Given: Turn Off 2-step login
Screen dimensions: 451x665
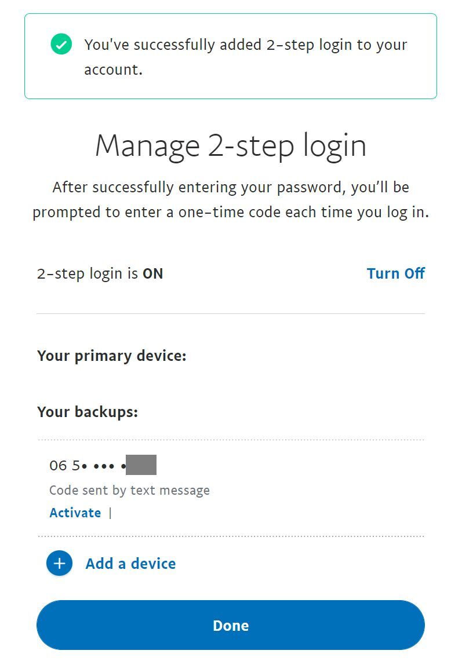Looking at the screenshot, I should (x=395, y=273).
